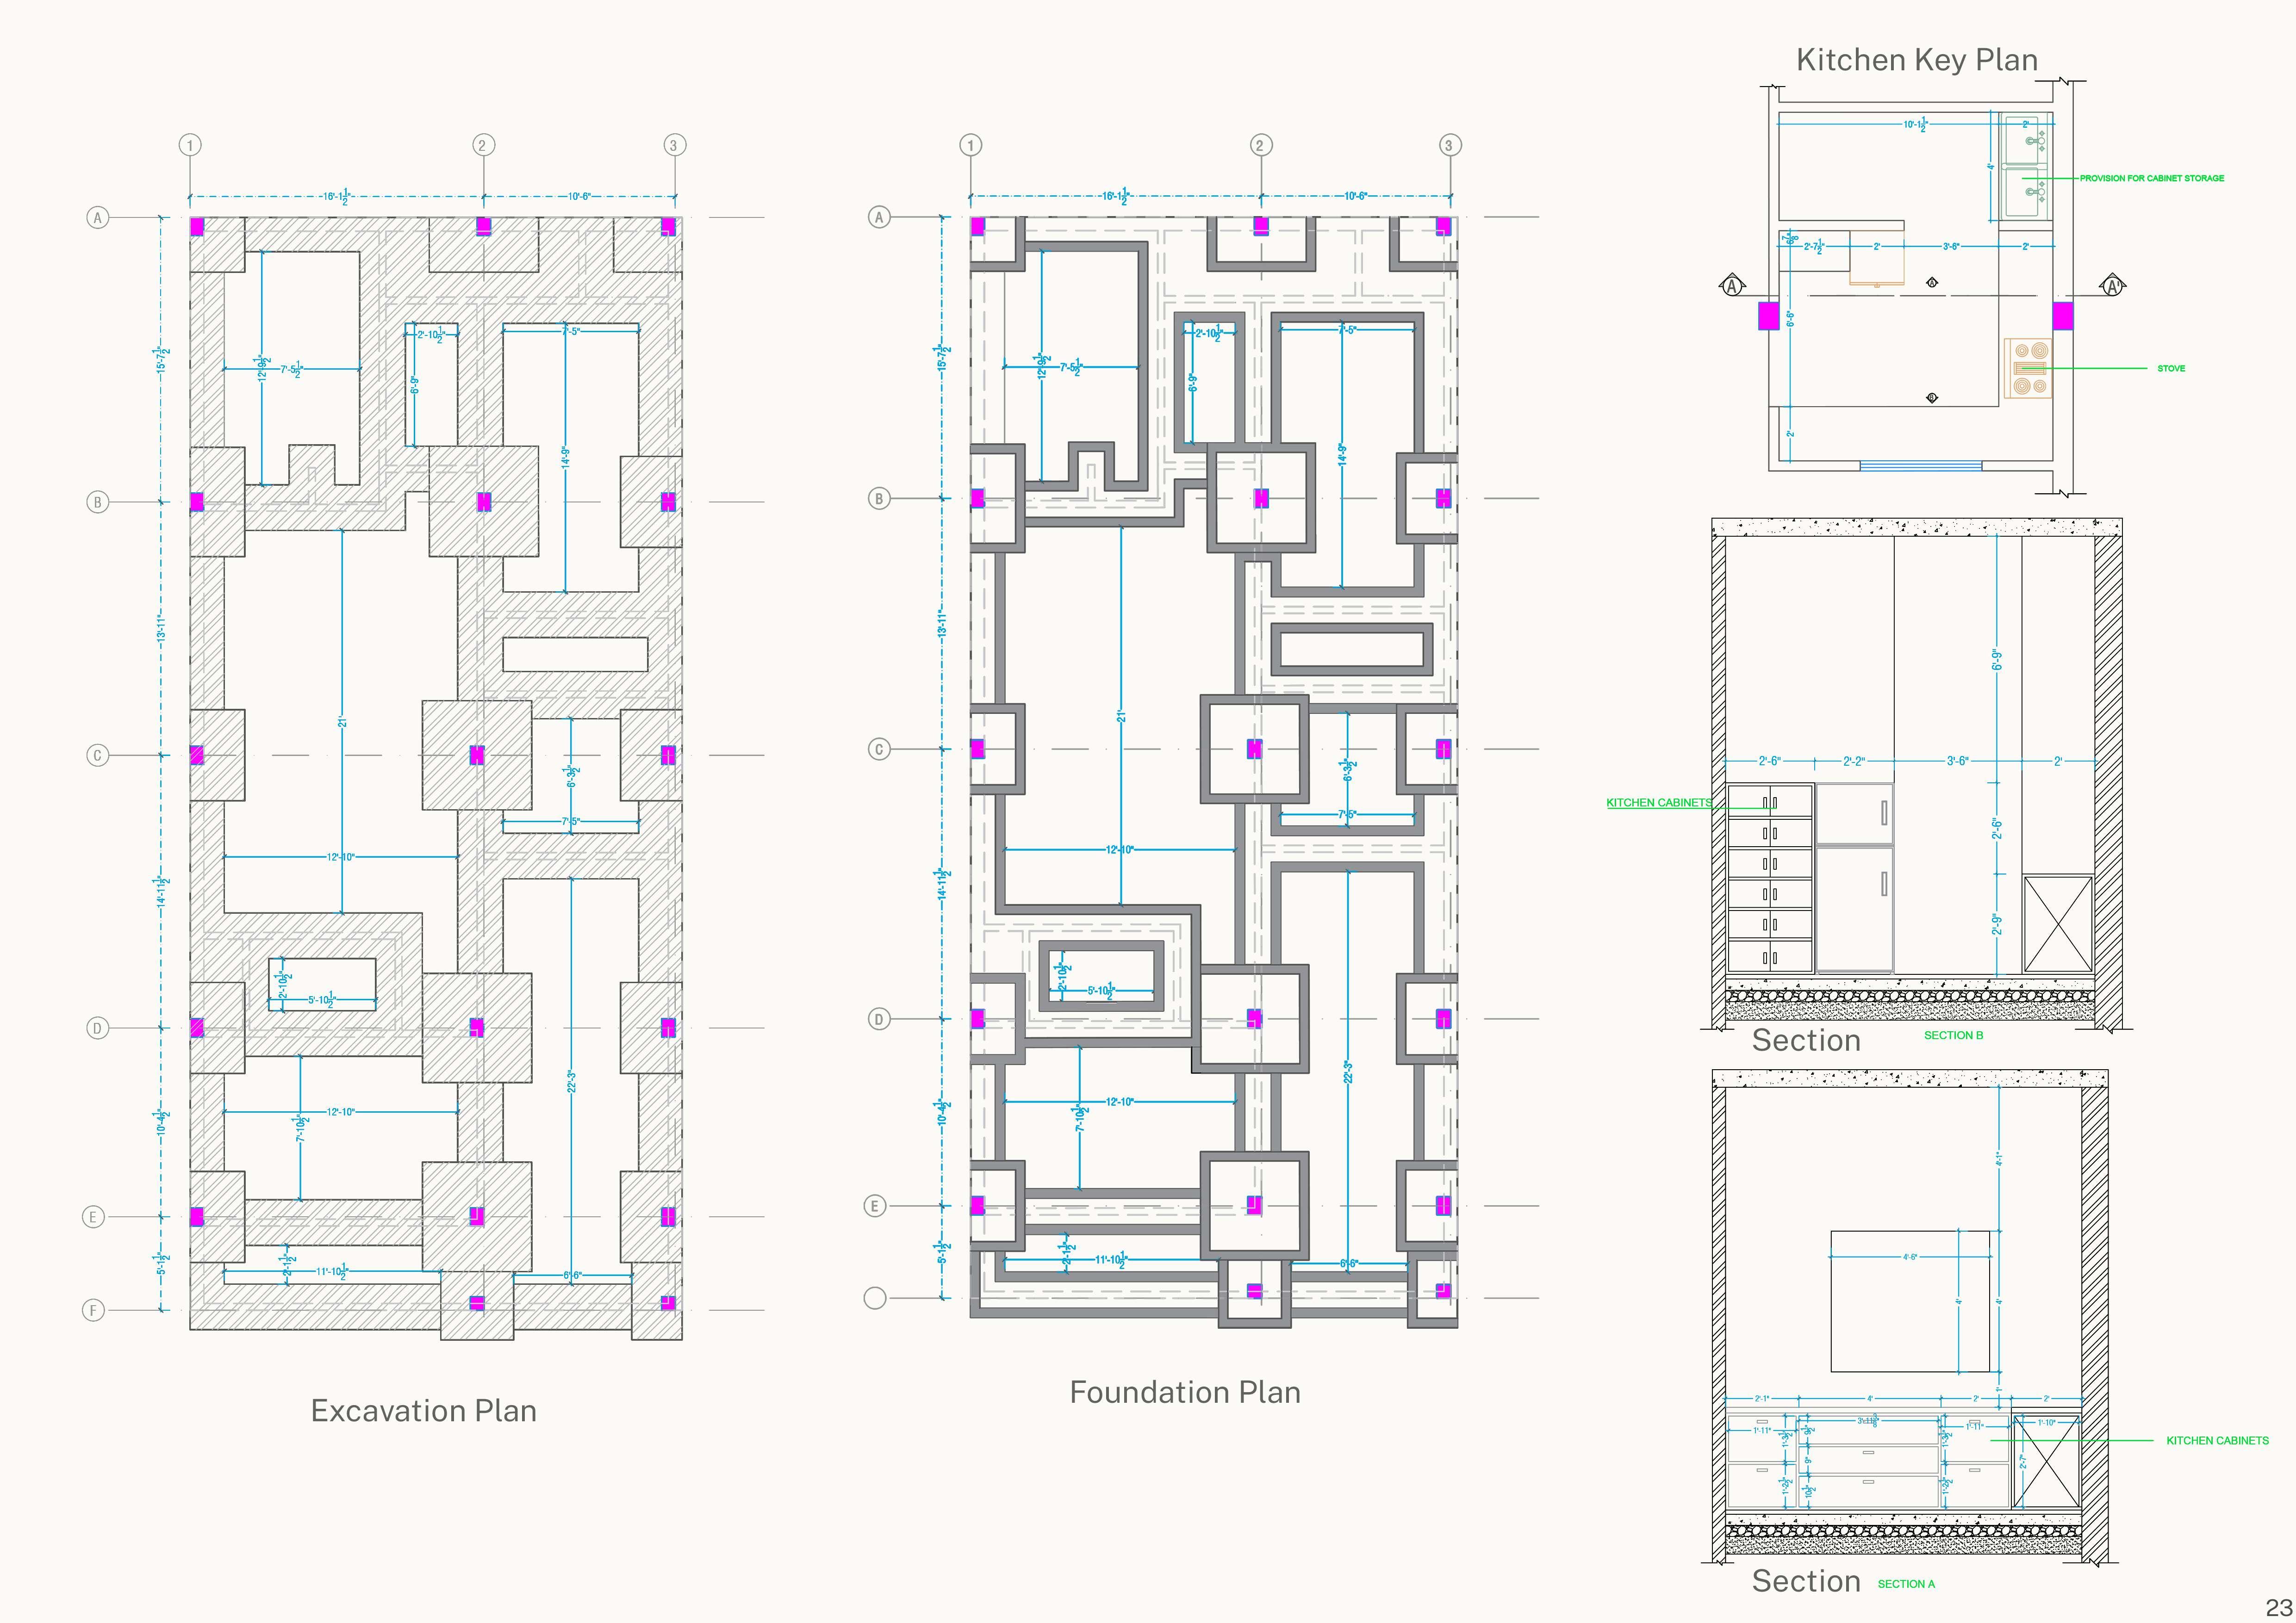Click the empty grid bubble at Foundation Plan bottom-left
Image resolution: width=2296 pixels, height=1623 pixels.
point(875,1298)
